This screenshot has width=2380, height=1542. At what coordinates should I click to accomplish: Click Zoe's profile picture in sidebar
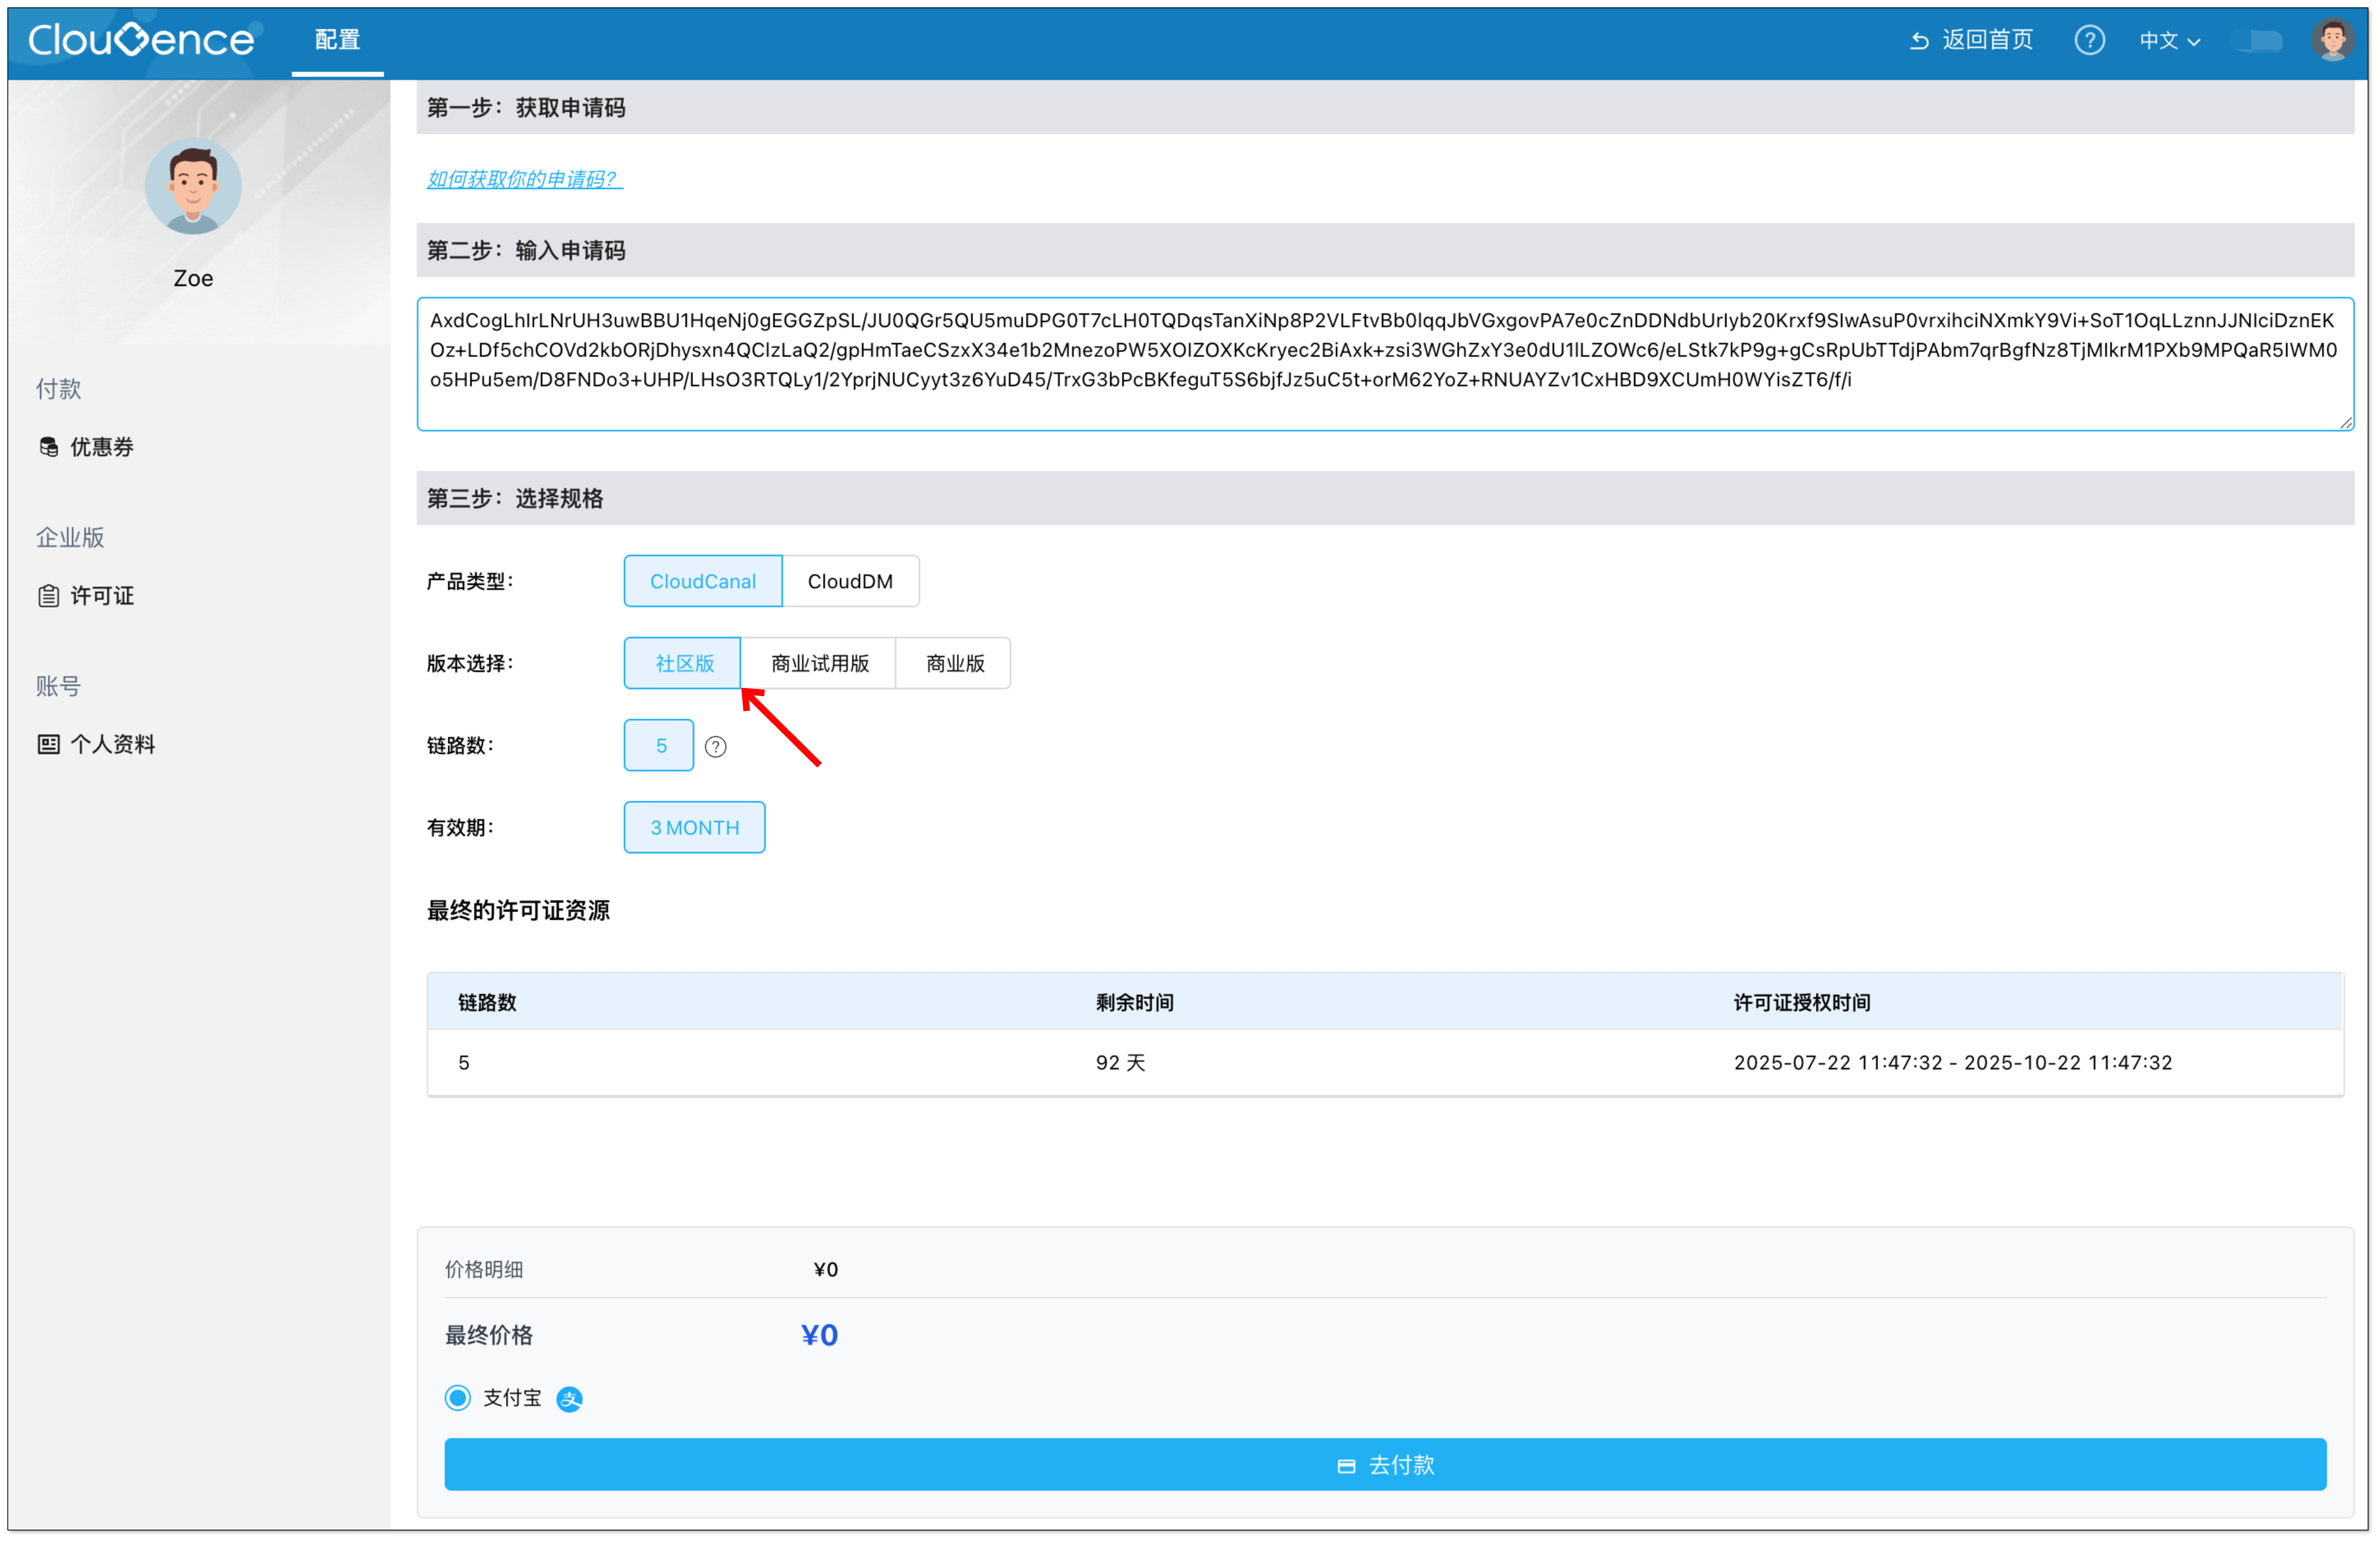[x=193, y=186]
